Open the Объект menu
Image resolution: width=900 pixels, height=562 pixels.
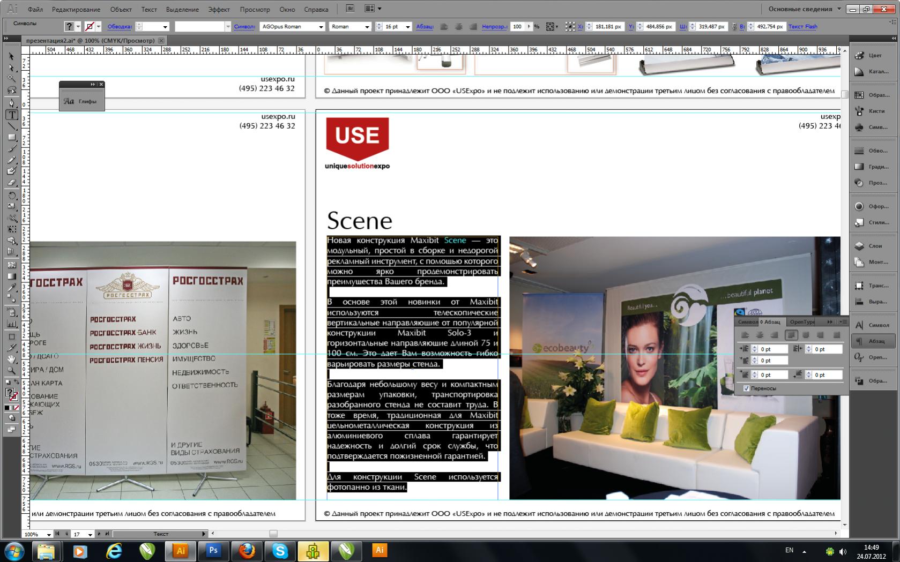121,9
